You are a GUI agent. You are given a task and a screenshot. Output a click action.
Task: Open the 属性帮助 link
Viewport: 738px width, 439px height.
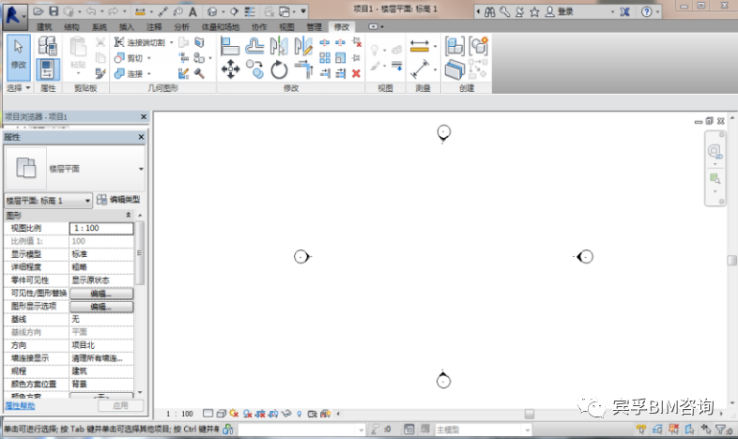[20, 405]
